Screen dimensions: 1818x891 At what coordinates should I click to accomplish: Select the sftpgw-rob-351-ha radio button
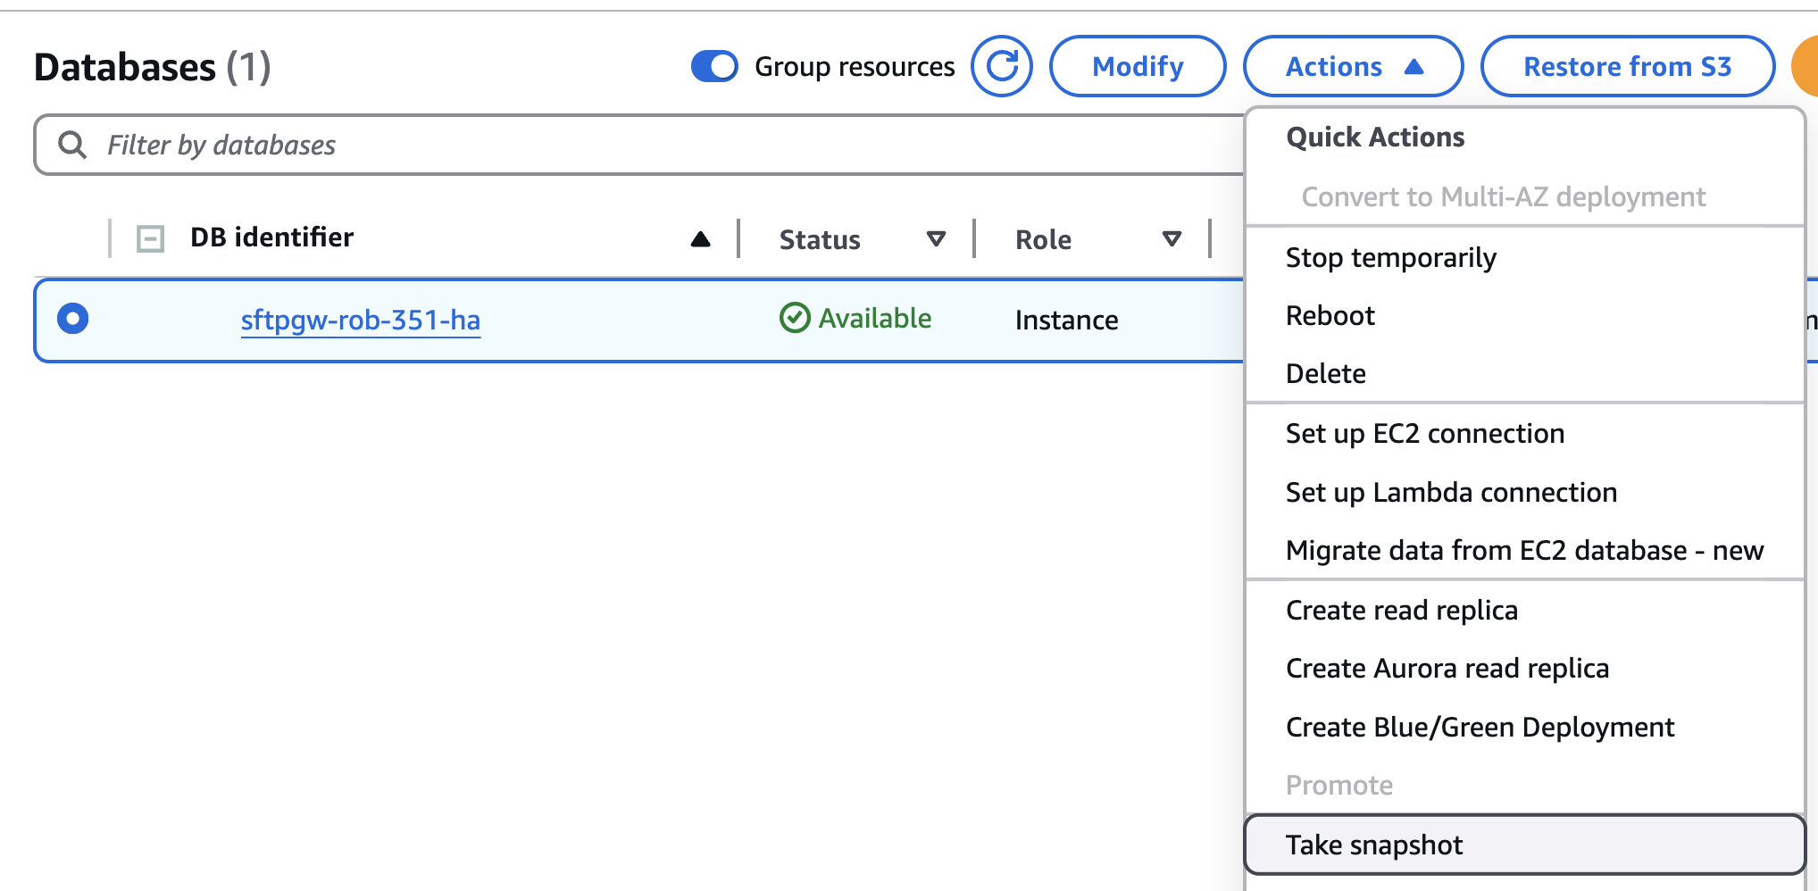[x=72, y=319]
